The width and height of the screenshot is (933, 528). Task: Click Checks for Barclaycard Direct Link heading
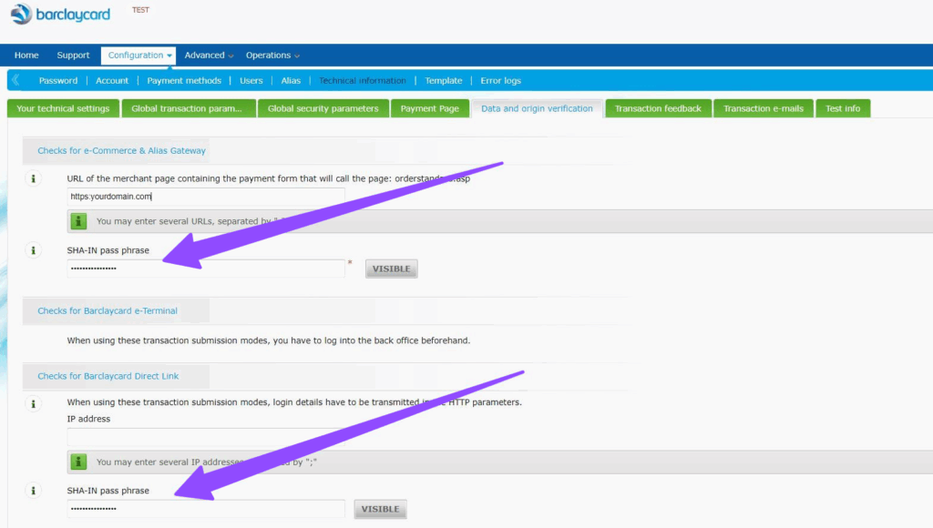(x=108, y=376)
